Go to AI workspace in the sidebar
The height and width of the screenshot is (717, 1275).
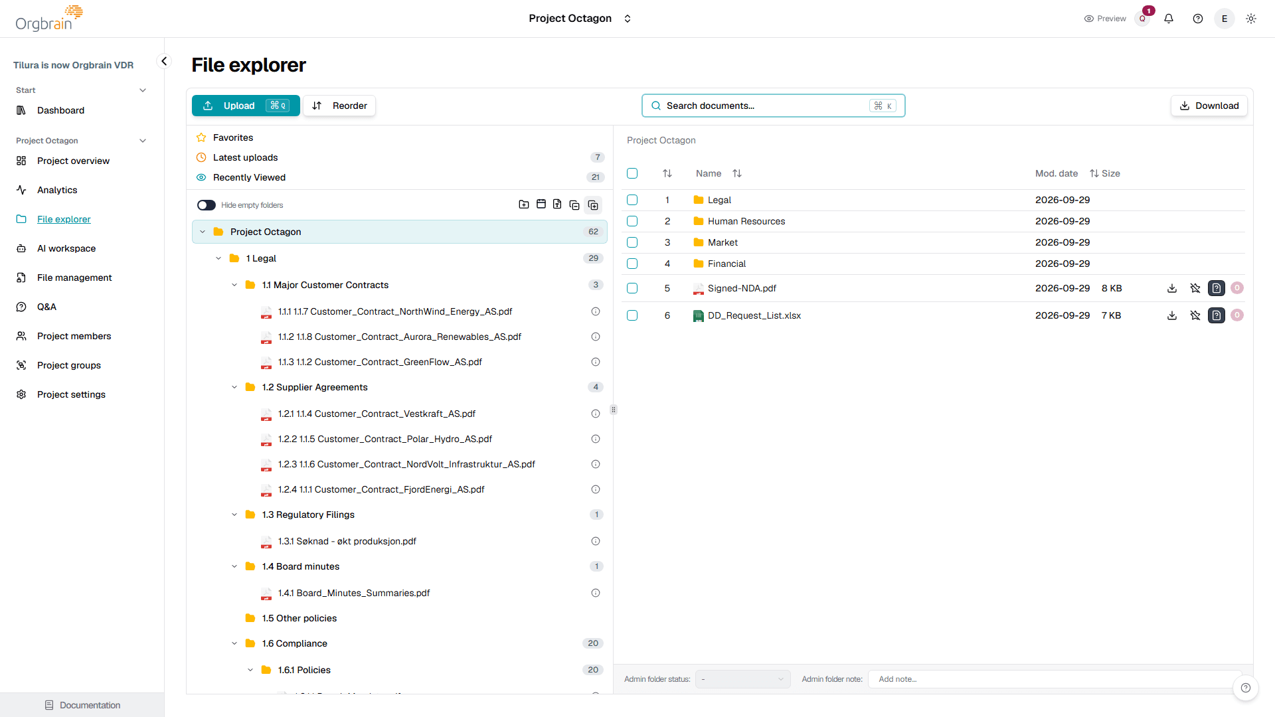[66, 248]
